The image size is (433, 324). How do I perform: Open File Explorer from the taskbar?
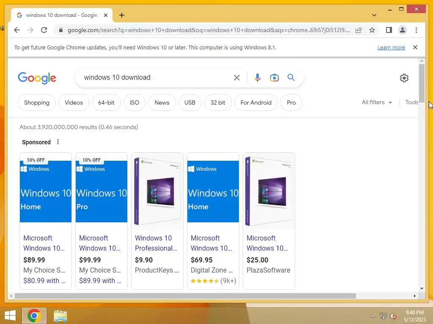(x=60, y=316)
